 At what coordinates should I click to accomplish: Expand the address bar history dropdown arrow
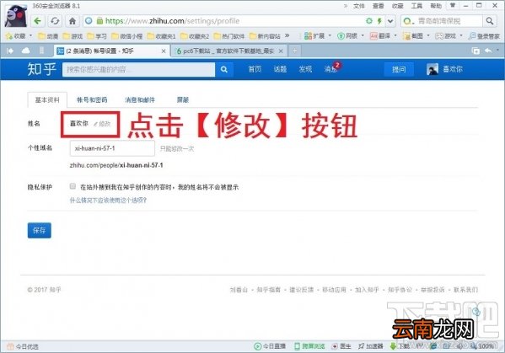390,21
